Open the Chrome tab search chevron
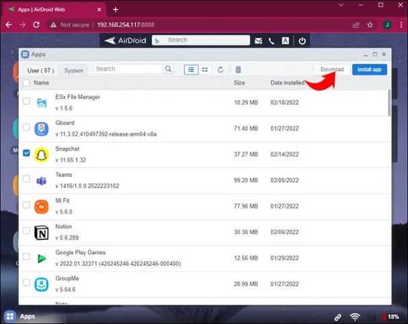This screenshot has height=324, width=408. [x=341, y=5]
